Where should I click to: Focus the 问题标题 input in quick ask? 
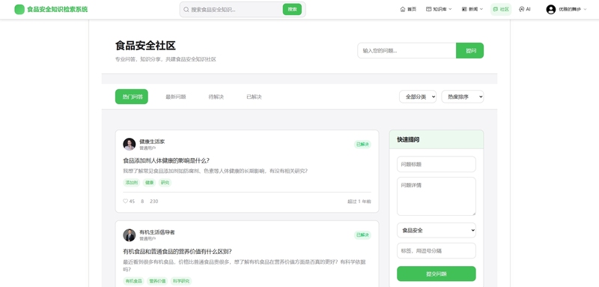437,164
